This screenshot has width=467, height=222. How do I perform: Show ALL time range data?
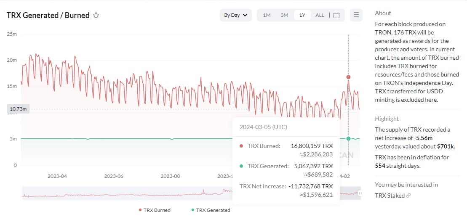[x=320, y=15]
